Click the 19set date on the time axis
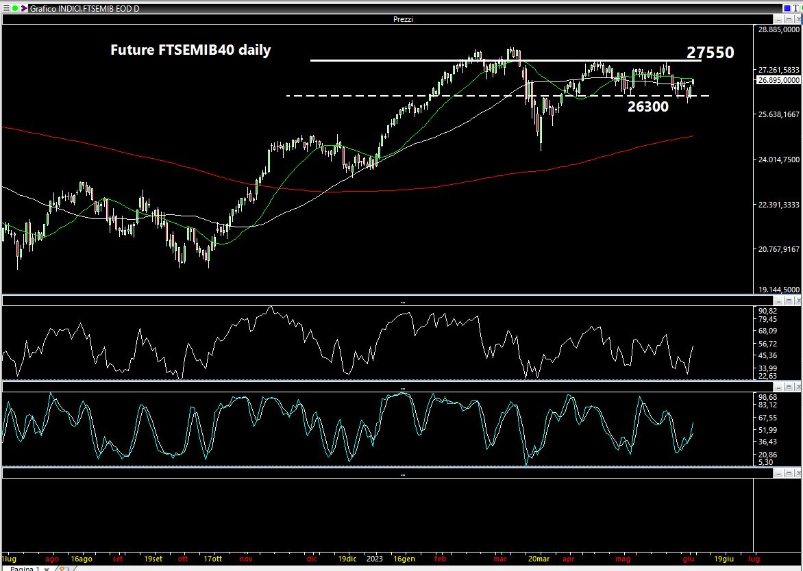Image resolution: width=803 pixels, height=571 pixels. (x=153, y=559)
